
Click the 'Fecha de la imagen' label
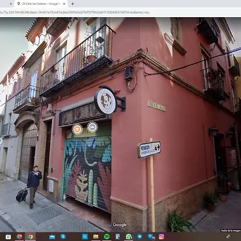(231, 231)
